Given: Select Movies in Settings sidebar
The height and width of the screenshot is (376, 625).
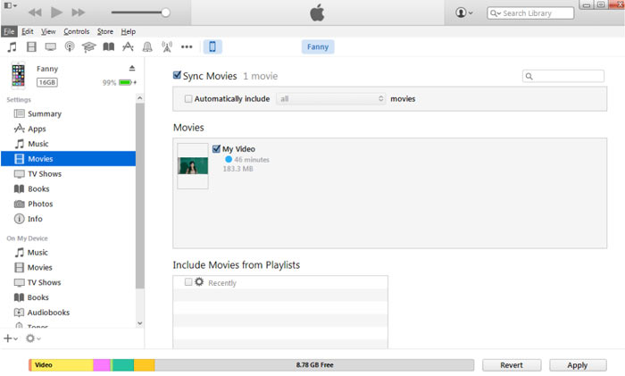Looking at the screenshot, I should click(x=68, y=159).
